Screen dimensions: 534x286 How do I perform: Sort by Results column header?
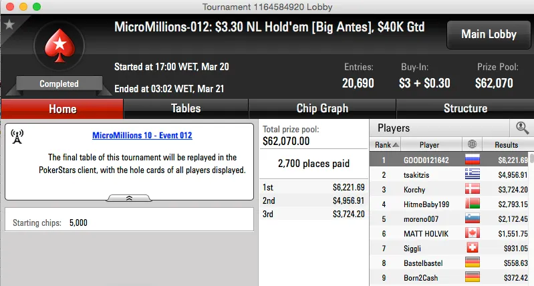tap(506, 144)
